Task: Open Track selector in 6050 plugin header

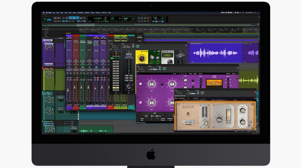Action: coord(114,46)
